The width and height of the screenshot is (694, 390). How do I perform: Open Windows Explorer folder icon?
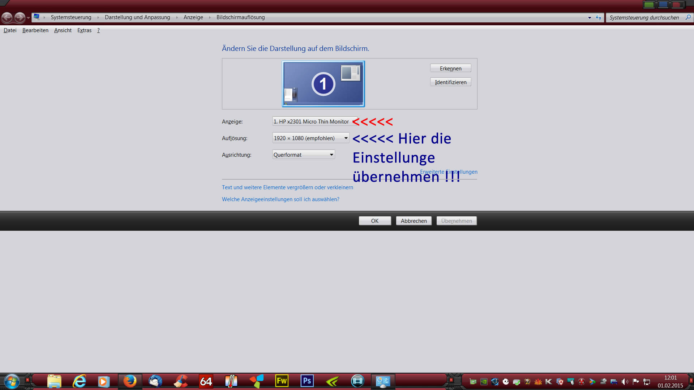54,381
